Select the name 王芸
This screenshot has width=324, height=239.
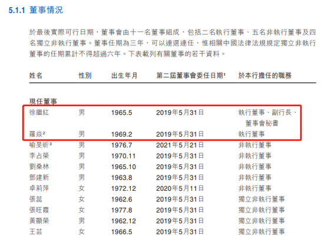[36, 232]
